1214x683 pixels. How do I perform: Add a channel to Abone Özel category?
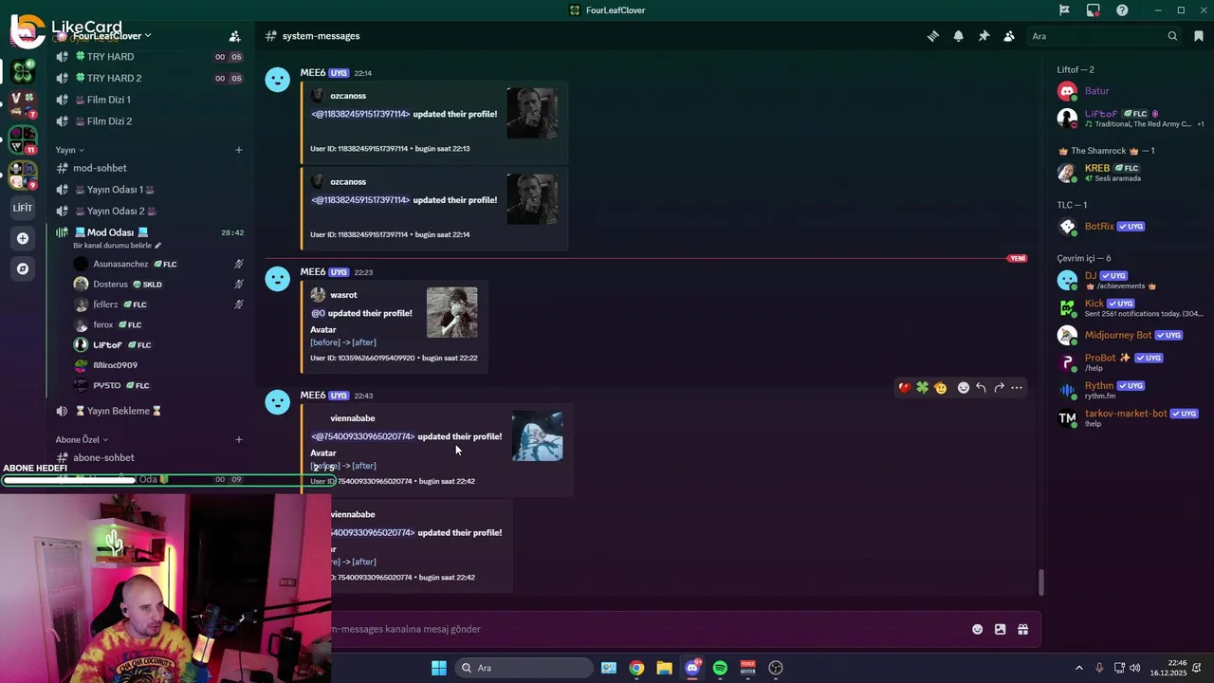click(x=239, y=439)
